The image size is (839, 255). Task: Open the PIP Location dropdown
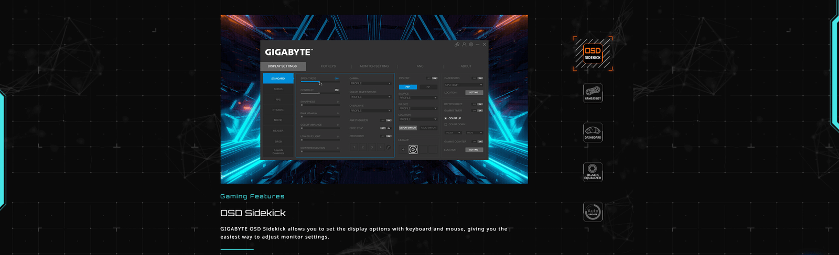pyautogui.click(x=418, y=119)
